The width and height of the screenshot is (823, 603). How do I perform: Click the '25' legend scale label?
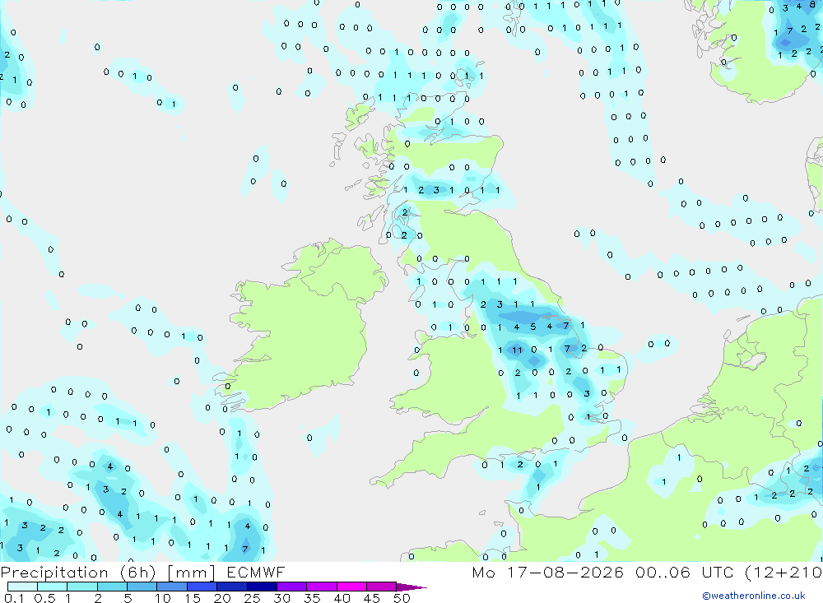tap(253, 598)
